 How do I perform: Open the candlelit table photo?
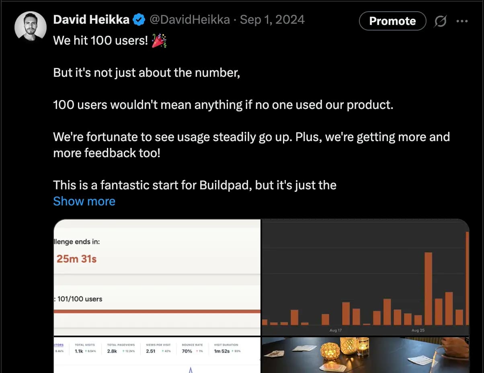[x=365, y=355]
